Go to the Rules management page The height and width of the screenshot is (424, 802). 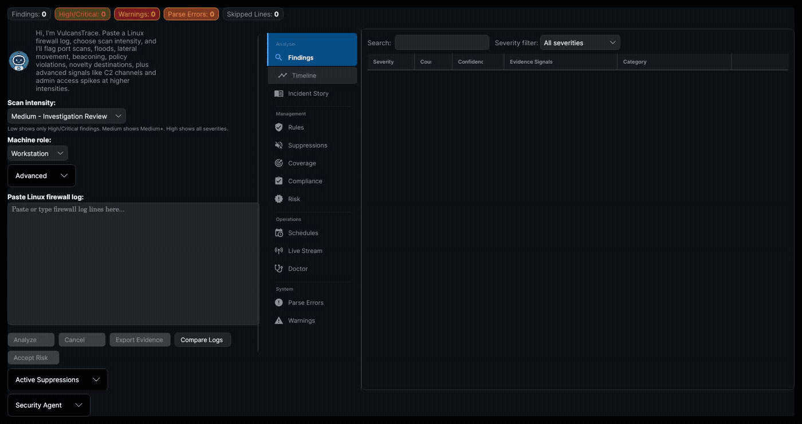(312, 127)
